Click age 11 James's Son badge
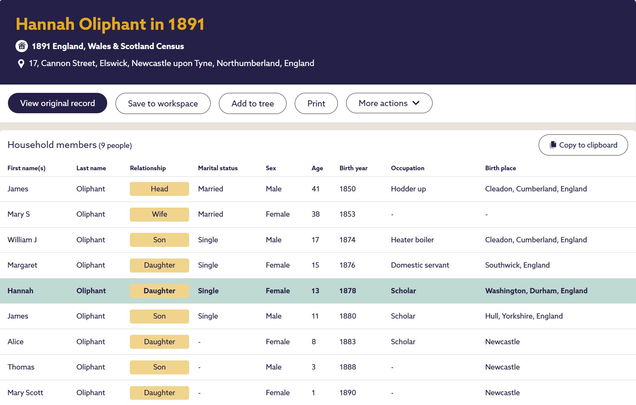 point(159,316)
